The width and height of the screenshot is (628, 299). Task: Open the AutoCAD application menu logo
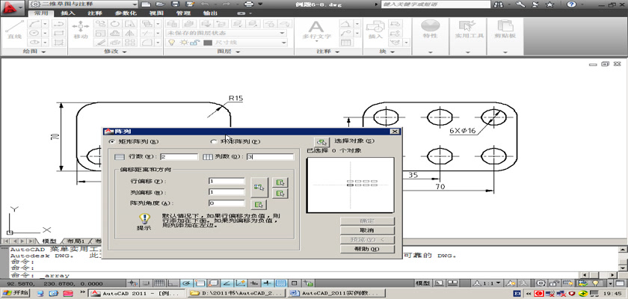(x=10, y=7)
